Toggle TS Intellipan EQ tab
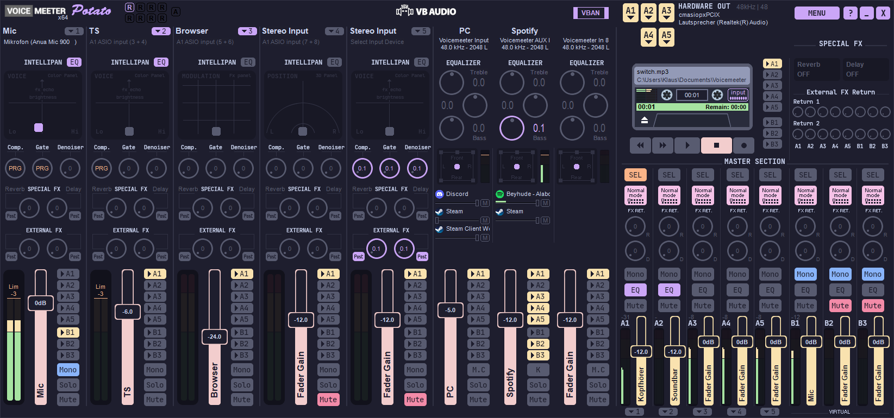The height and width of the screenshot is (418, 894). tap(161, 62)
